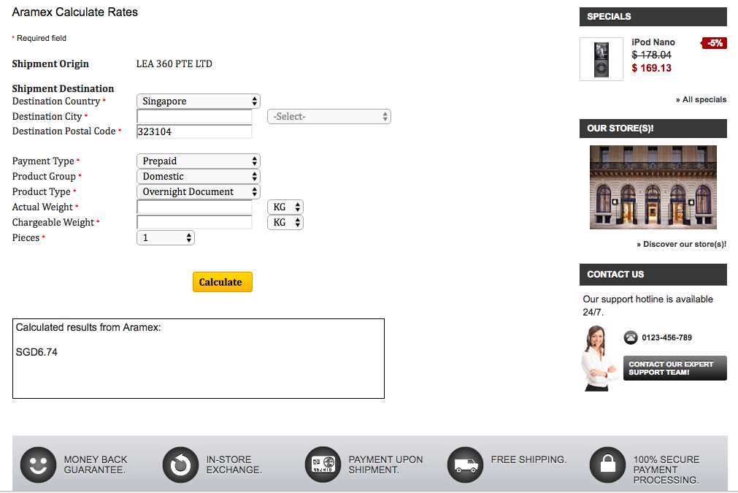
Task: Click the Free Shipping truck icon
Action: pyautogui.click(x=465, y=465)
